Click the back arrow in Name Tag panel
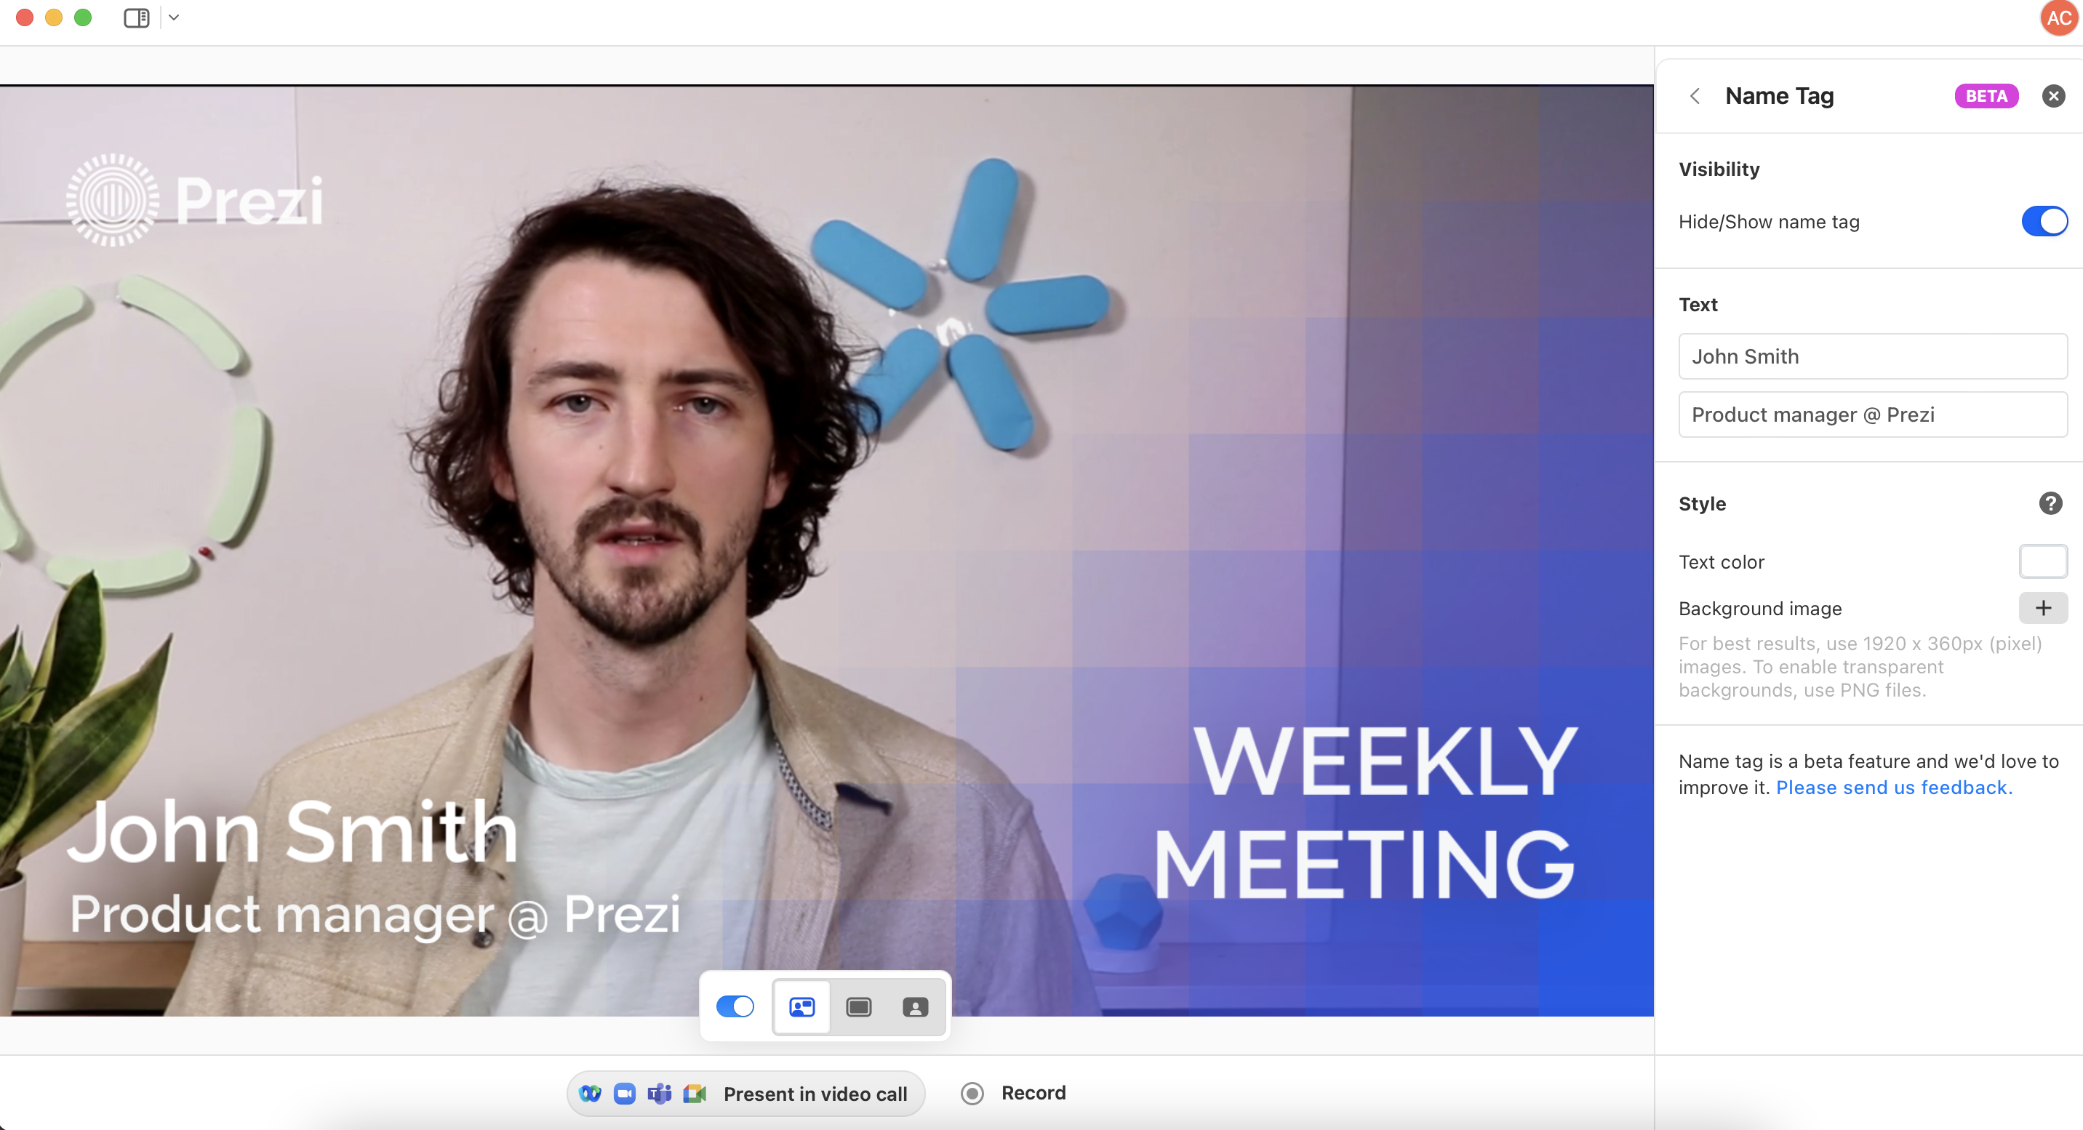 pyautogui.click(x=1695, y=95)
